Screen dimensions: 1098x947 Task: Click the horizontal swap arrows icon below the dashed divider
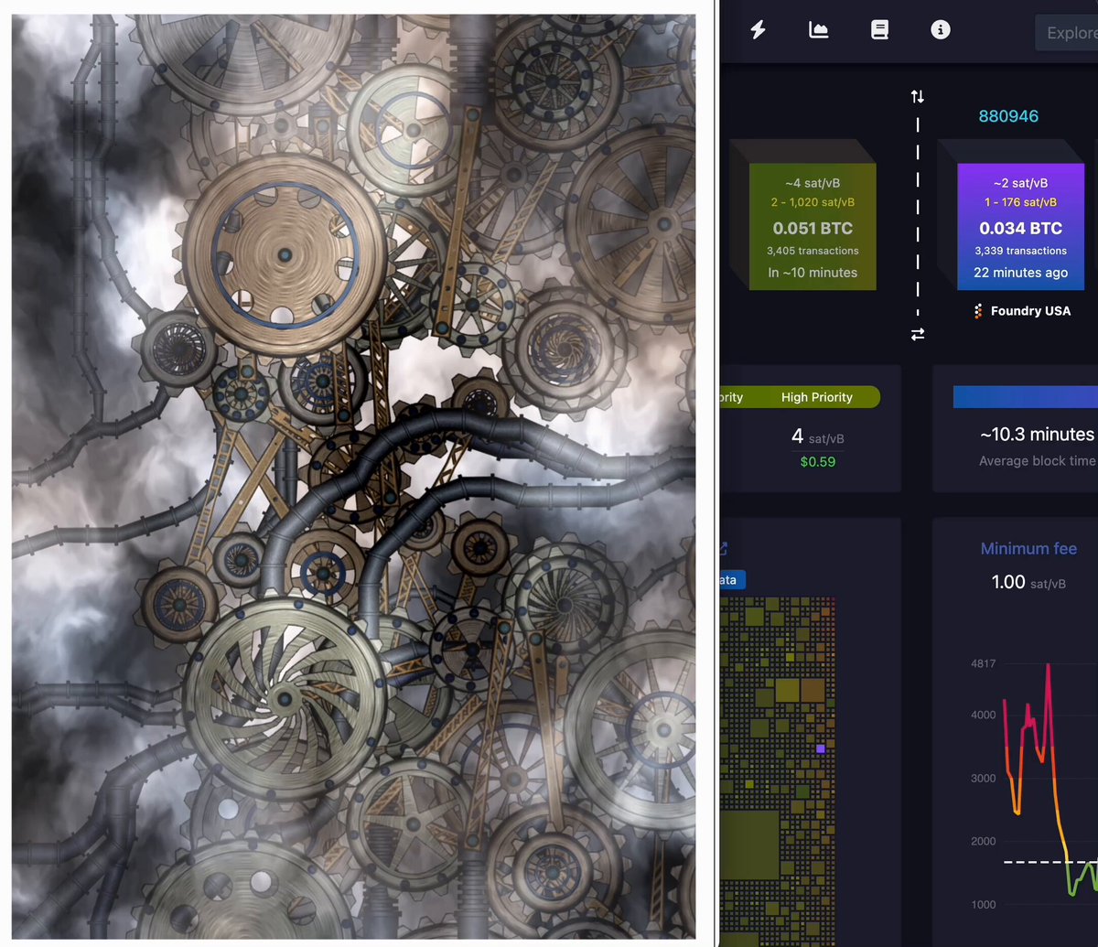[918, 335]
